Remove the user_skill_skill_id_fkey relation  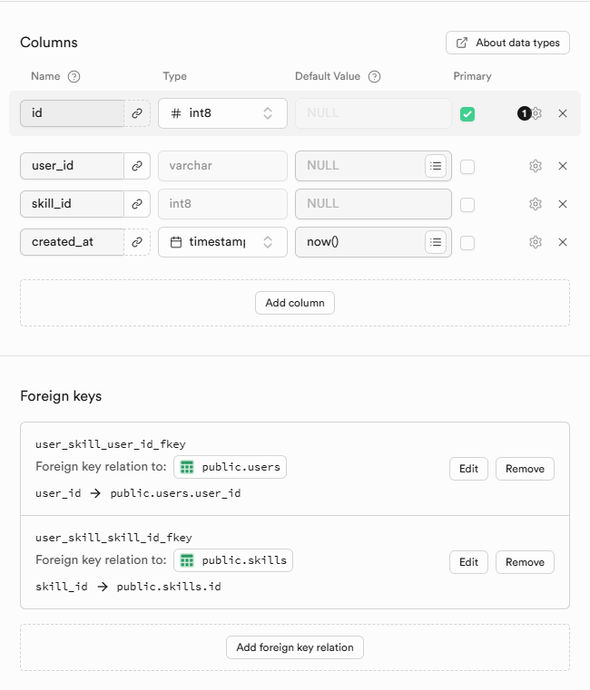click(x=525, y=562)
